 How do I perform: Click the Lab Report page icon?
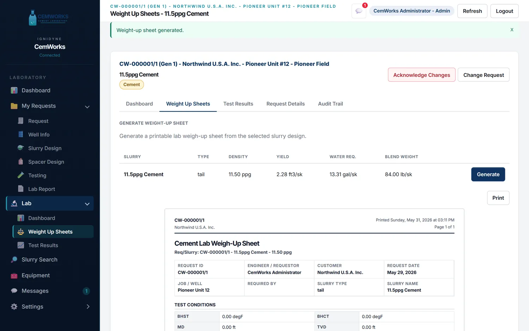tap(21, 189)
